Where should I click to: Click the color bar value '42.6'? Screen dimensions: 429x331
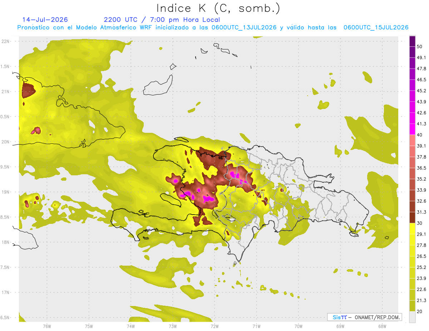click(422, 113)
